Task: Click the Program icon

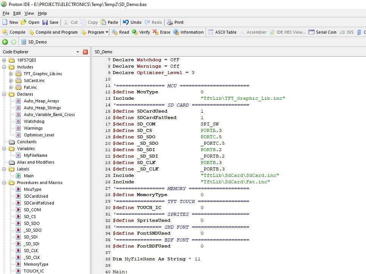Action: pos(83,32)
